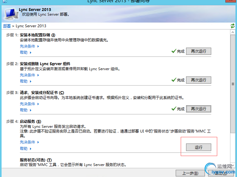Click the window icon in title bar
Viewport: 237px width, 177px height.
click(5, 1)
